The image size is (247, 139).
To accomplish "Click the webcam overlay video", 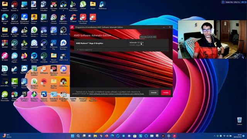I will coord(212,39).
